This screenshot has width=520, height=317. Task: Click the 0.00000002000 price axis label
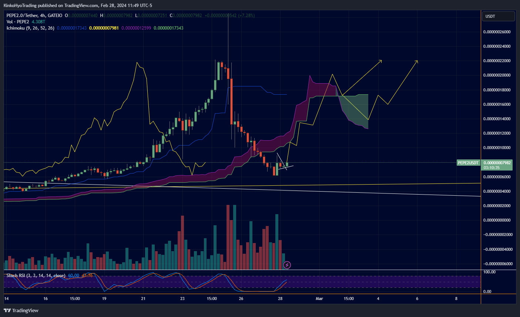tap(497, 206)
